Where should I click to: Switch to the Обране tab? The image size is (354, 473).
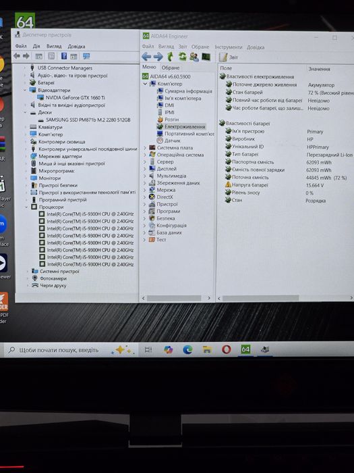click(171, 68)
